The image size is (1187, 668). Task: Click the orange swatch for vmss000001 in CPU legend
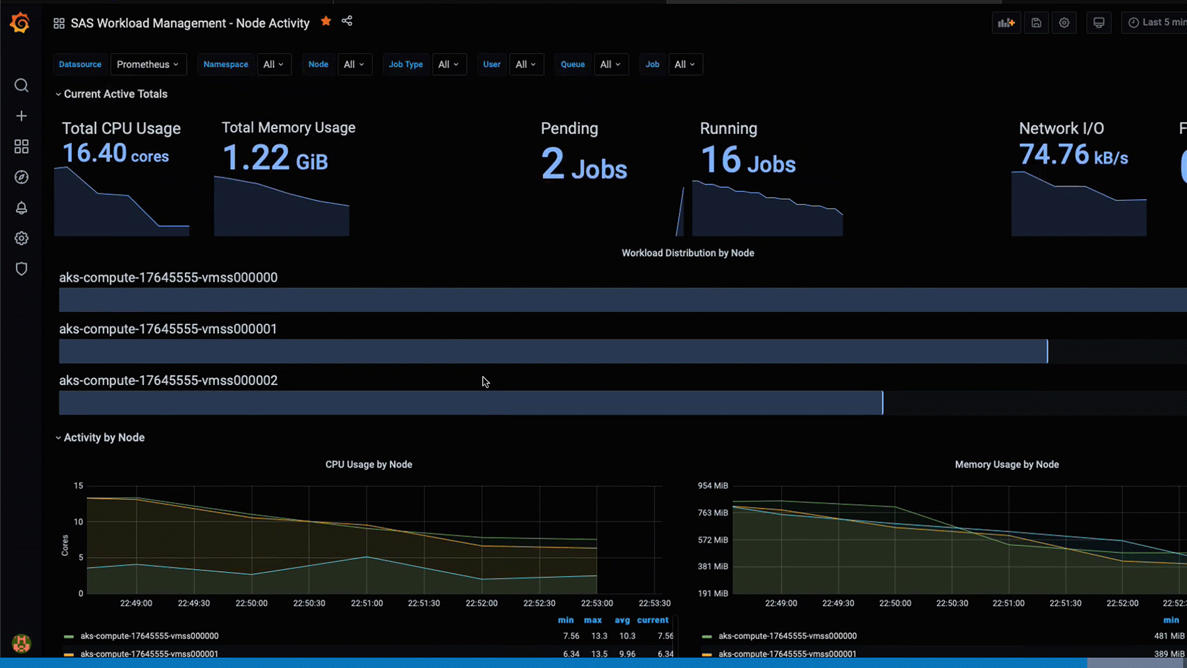[69, 654]
